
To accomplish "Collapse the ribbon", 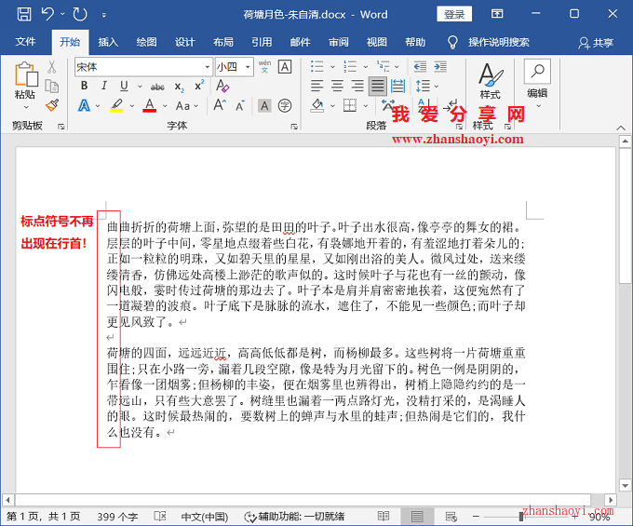I will pos(621,128).
